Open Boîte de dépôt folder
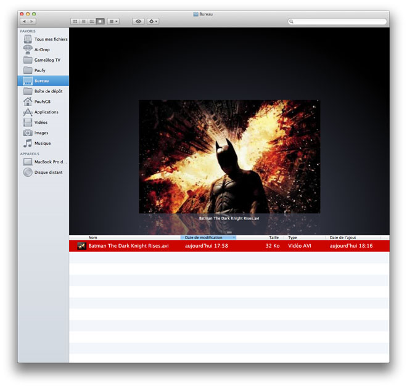Viewport: 407px width, 387px height. pos(43,91)
